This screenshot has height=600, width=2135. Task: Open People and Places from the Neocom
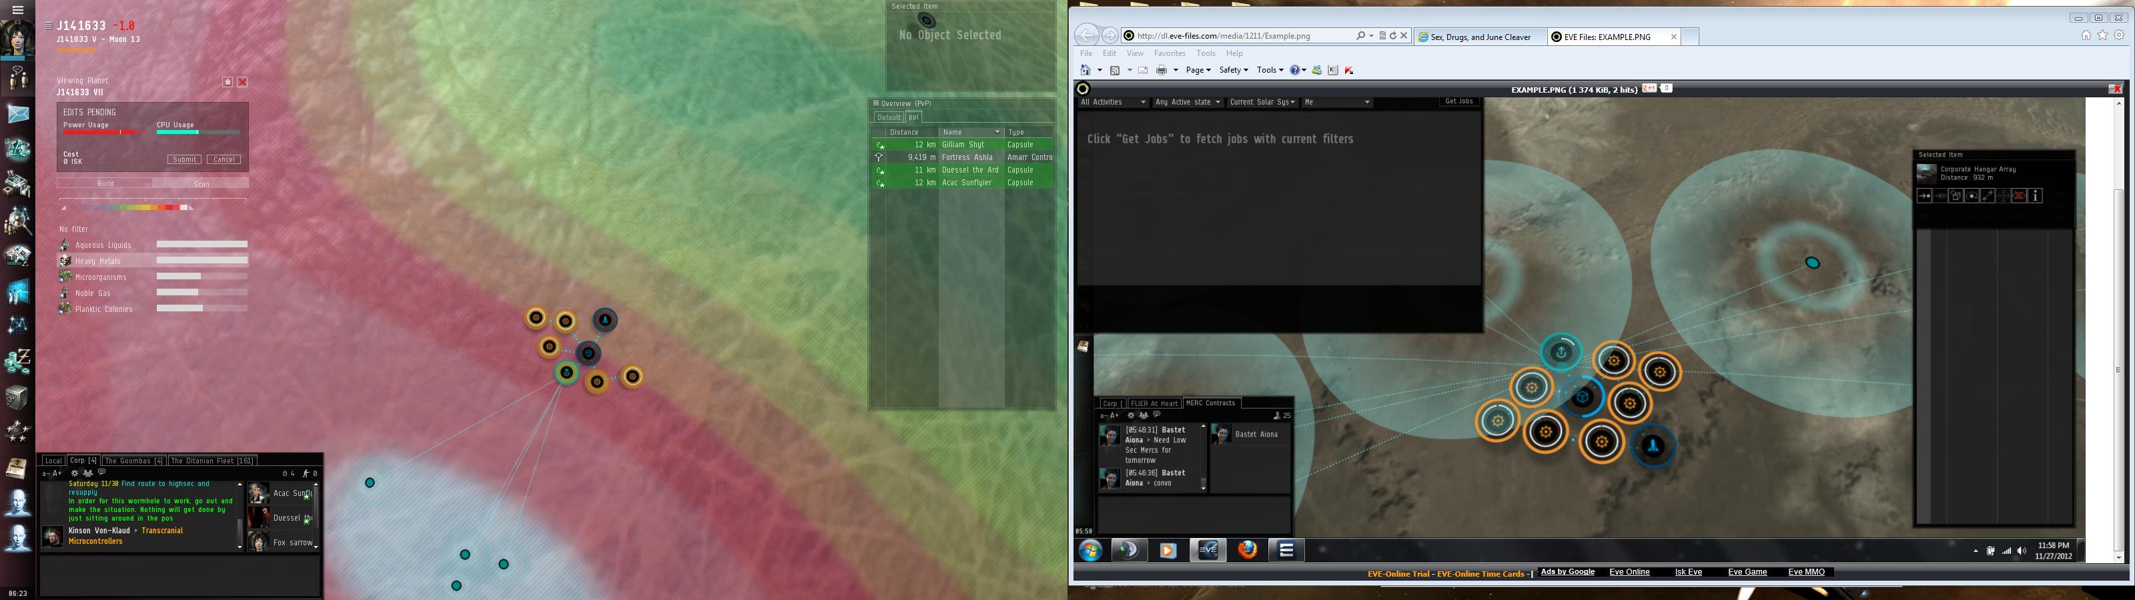(17, 77)
